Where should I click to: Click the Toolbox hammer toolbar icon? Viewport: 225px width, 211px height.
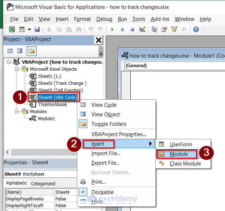click(184, 29)
